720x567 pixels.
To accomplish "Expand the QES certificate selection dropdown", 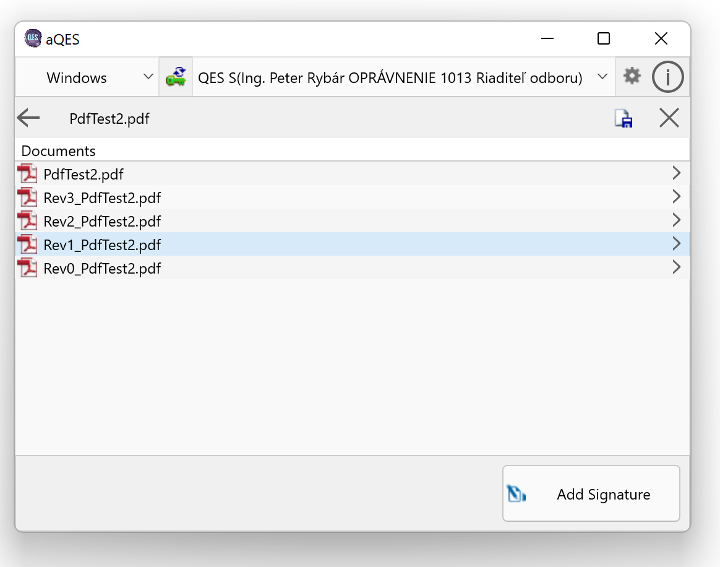I will (404, 77).
